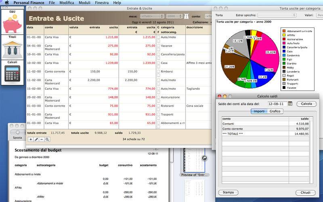Viewport: 323px width, 202px height.
Task: Edit record using the pencil icon
Action: tap(36, 139)
